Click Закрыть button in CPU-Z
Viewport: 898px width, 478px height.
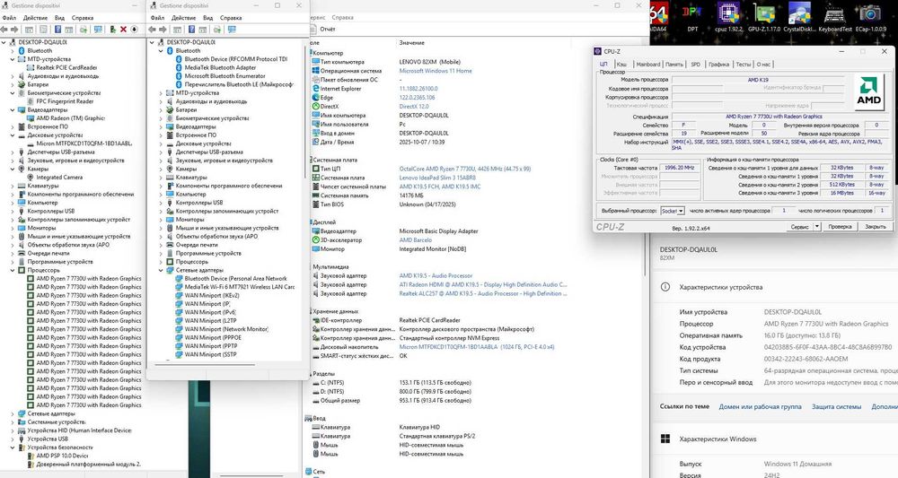click(875, 226)
